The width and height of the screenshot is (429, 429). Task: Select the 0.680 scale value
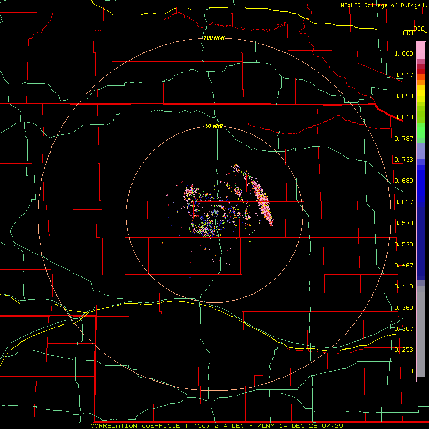coord(404,181)
